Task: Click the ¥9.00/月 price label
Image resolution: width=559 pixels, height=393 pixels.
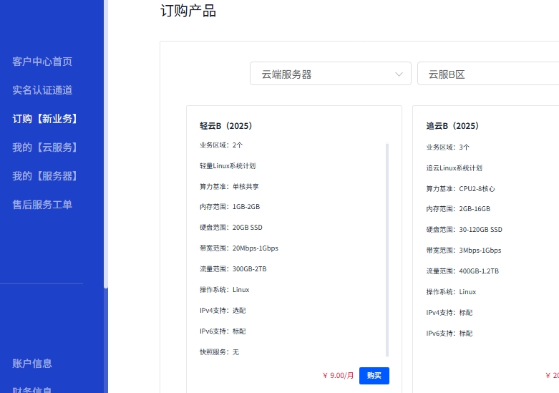Action: (x=339, y=375)
